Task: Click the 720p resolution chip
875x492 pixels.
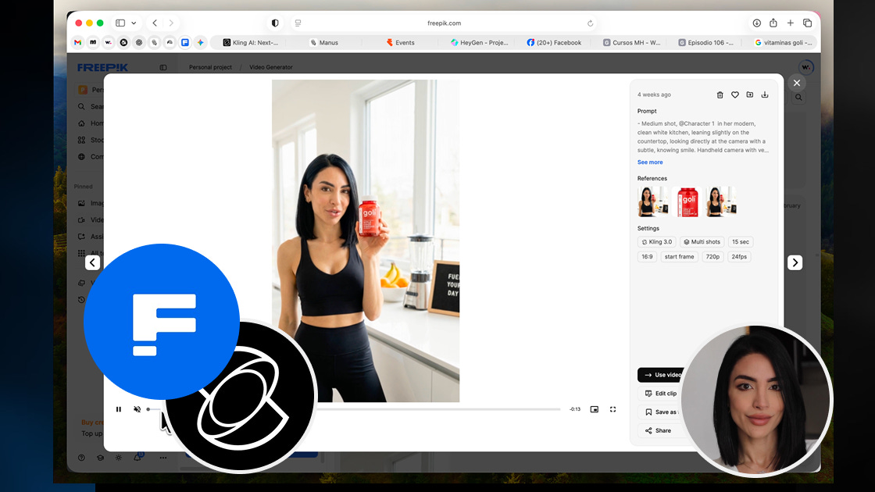Action: coord(712,257)
